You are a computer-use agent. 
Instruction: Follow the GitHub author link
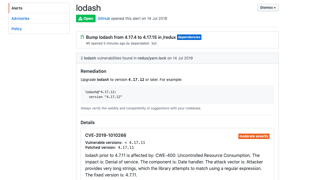104,18
